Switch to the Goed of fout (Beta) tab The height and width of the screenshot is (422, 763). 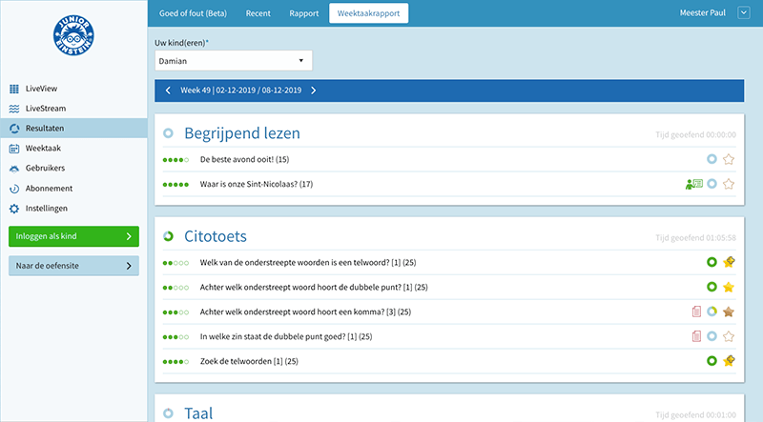(193, 13)
